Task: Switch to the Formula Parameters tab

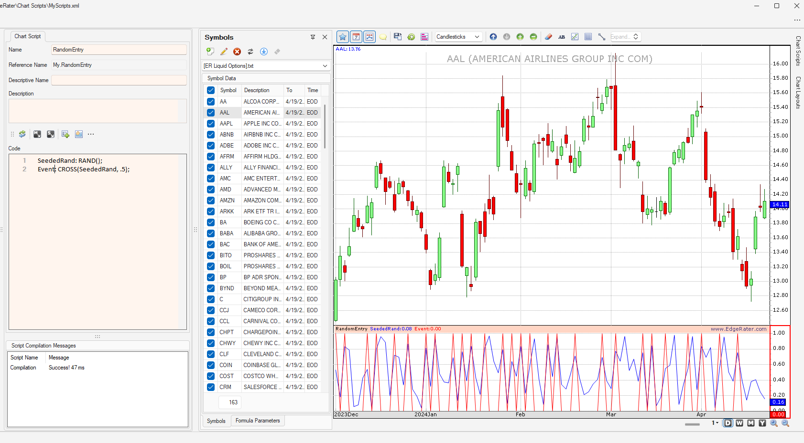Action: tap(258, 421)
